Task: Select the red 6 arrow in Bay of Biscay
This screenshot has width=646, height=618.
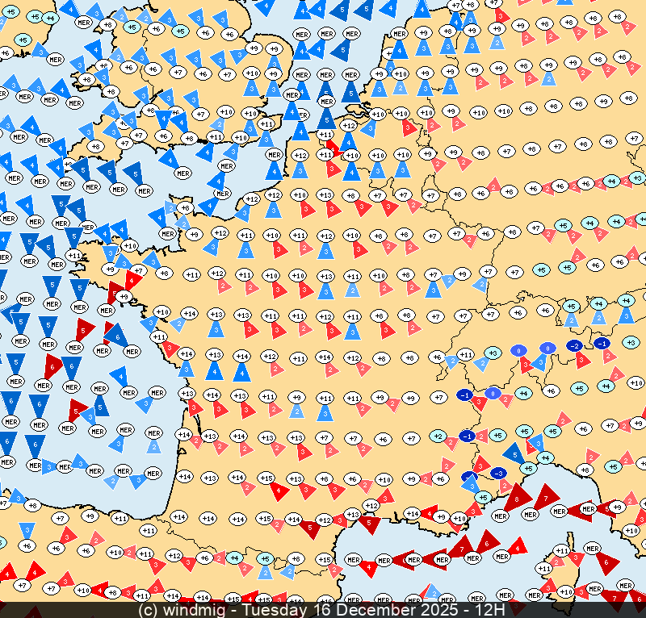Action: 54,365
